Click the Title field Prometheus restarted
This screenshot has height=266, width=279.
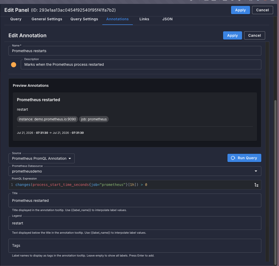tap(135, 201)
